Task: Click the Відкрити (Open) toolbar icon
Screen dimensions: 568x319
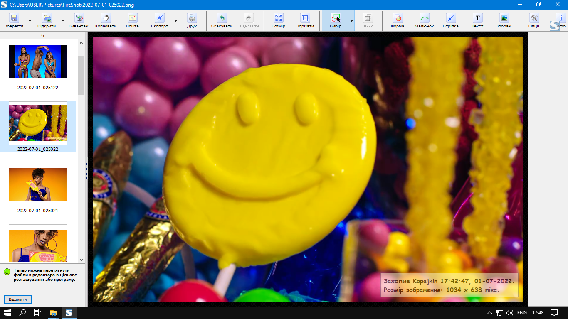Action: point(47,20)
